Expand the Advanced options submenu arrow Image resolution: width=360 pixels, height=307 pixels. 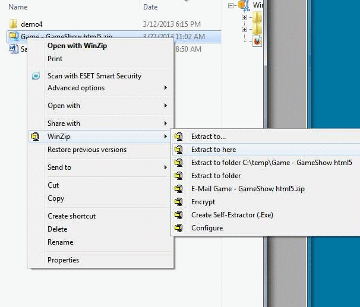(x=166, y=88)
